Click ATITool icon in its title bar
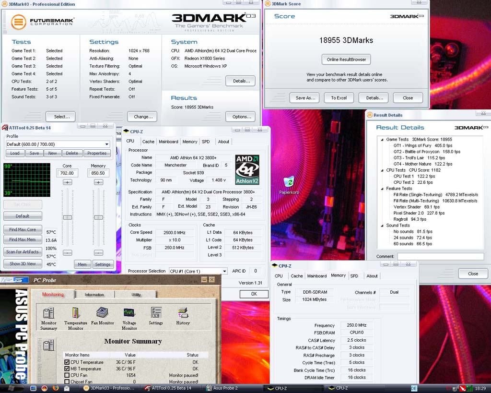 pos(5,128)
